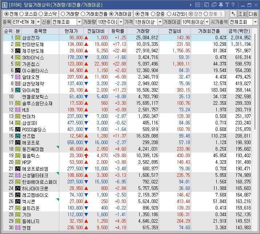Open the 셀트리온 stock row
This screenshot has width=260, height=234.
[x=127, y=208]
